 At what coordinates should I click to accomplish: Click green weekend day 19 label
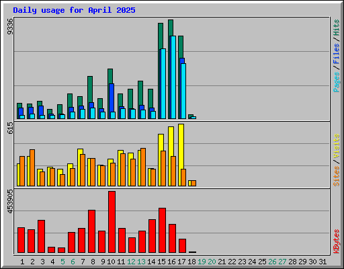tap(202, 262)
